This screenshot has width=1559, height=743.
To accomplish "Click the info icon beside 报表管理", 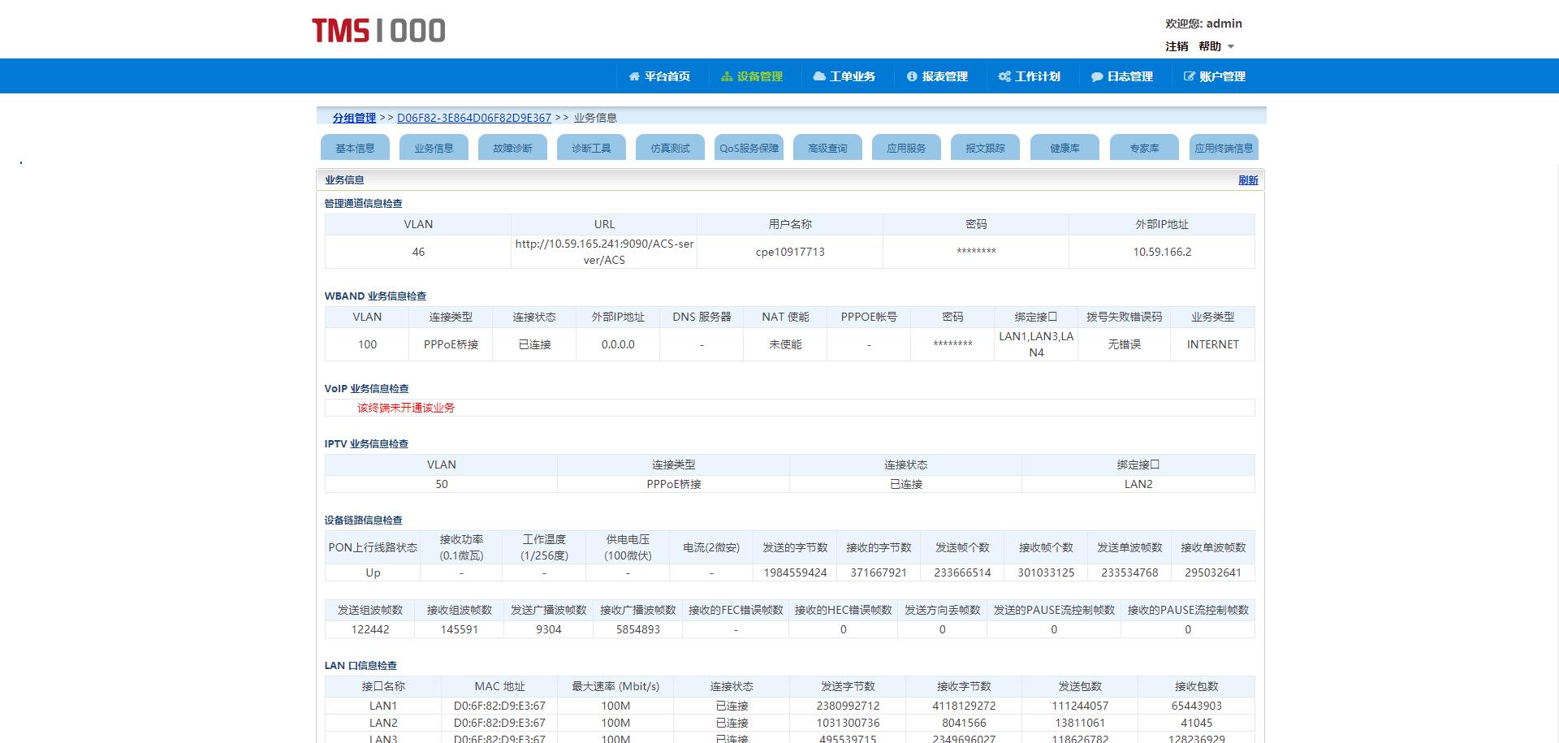I will (x=912, y=76).
